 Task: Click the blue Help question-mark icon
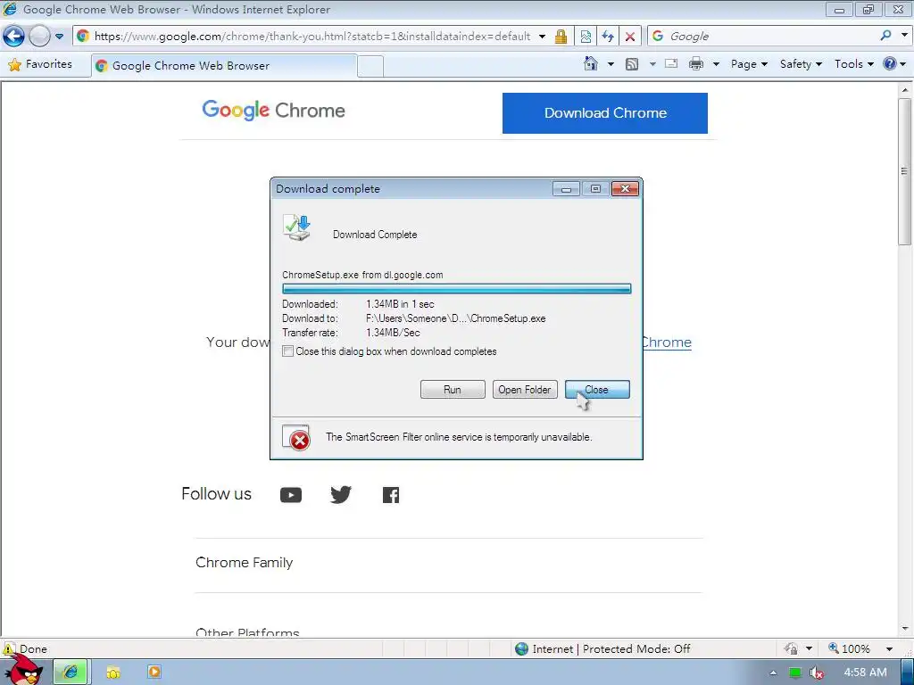pyautogui.click(x=890, y=63)
